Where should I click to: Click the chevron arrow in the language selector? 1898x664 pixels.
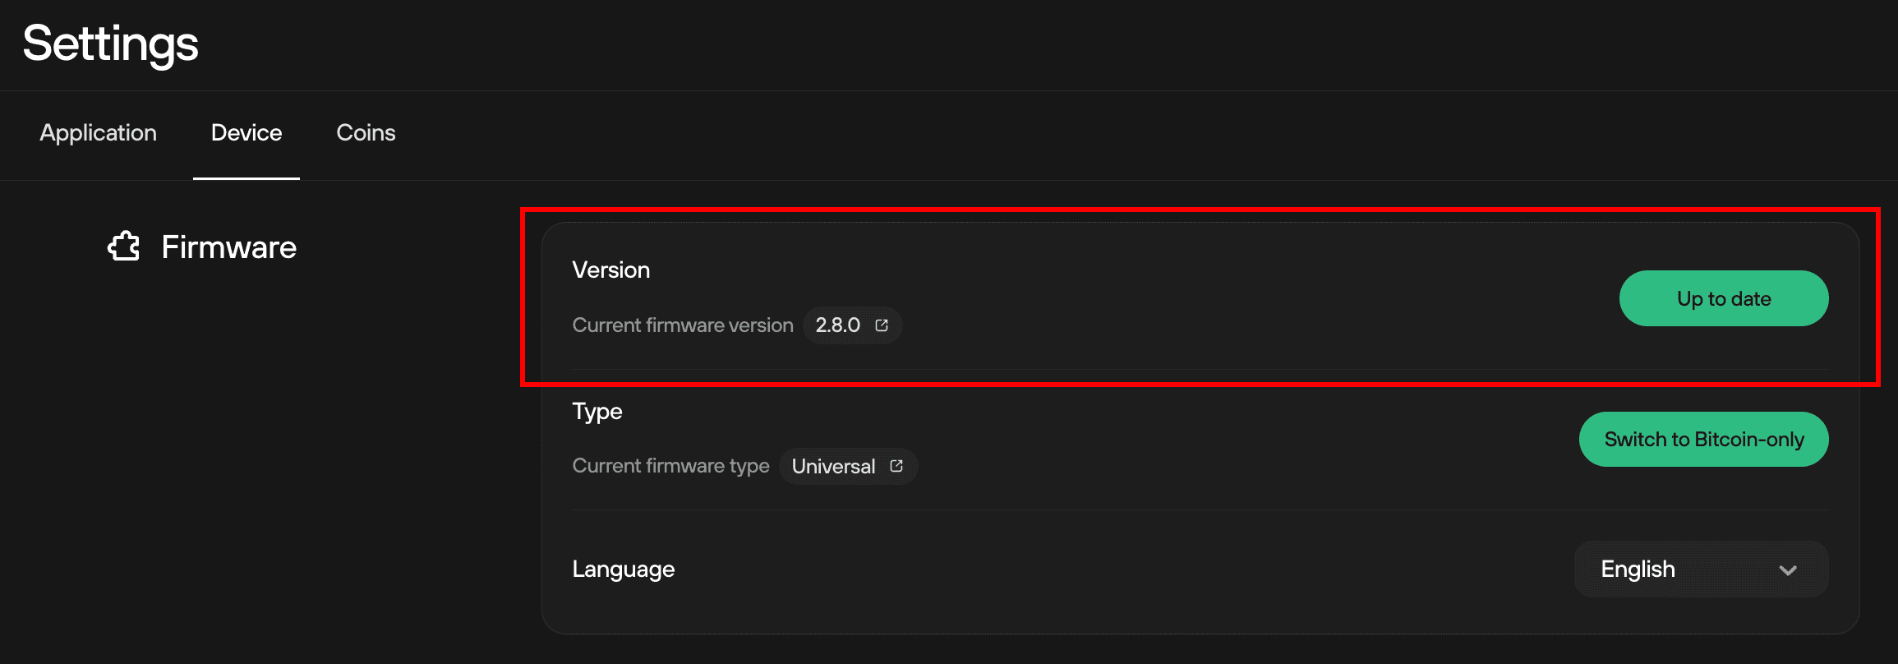[1788, 569]
